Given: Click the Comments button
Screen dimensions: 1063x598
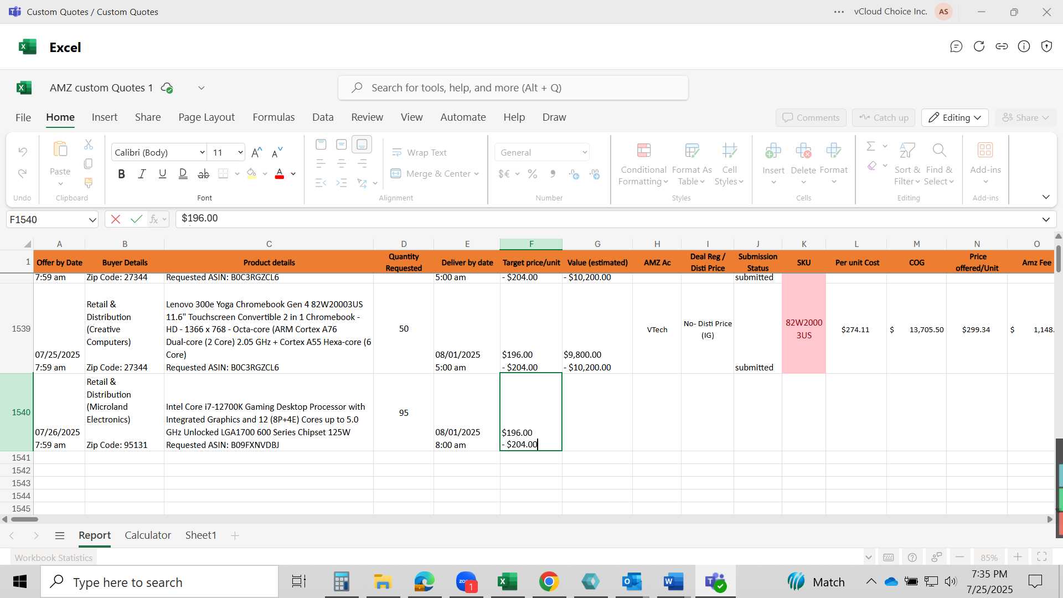Looking at the screenshot, I should pyautogui.click(x=811, y=117).
